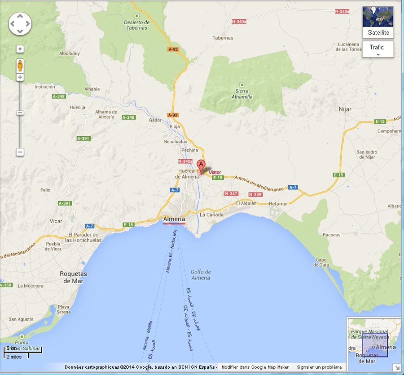The width and height of the screenshot is (404, 375).
Task: Click the Alboloduy town label
Action: (x=69, y=54)
